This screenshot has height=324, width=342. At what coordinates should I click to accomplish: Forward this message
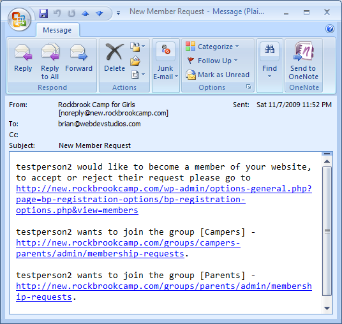78,52
